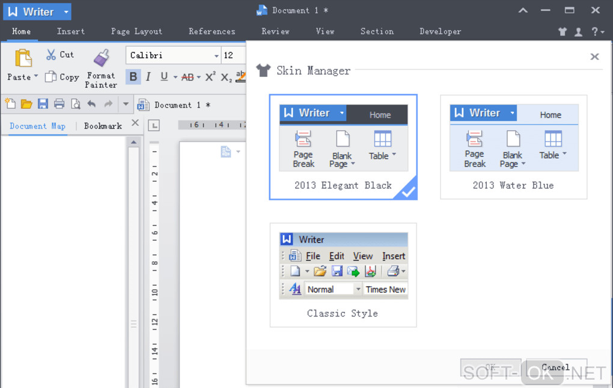
Task: Click Cancel in Skin Manager
Action: pyautogui.click(x=557, y=368)
